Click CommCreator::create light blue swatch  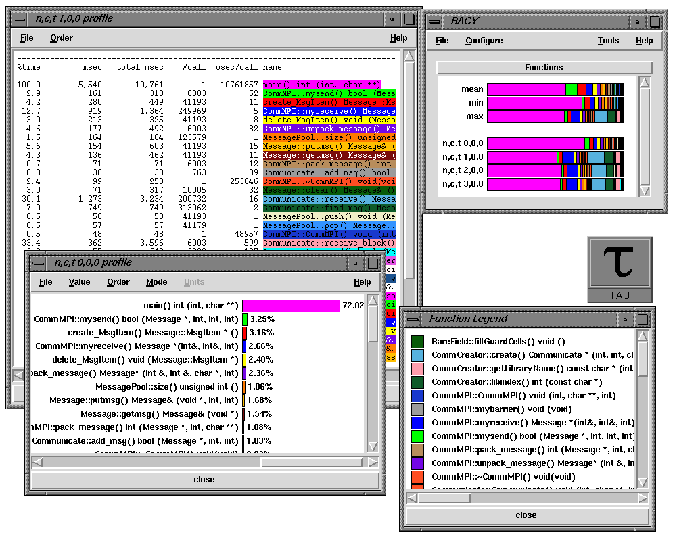point(417,355)
